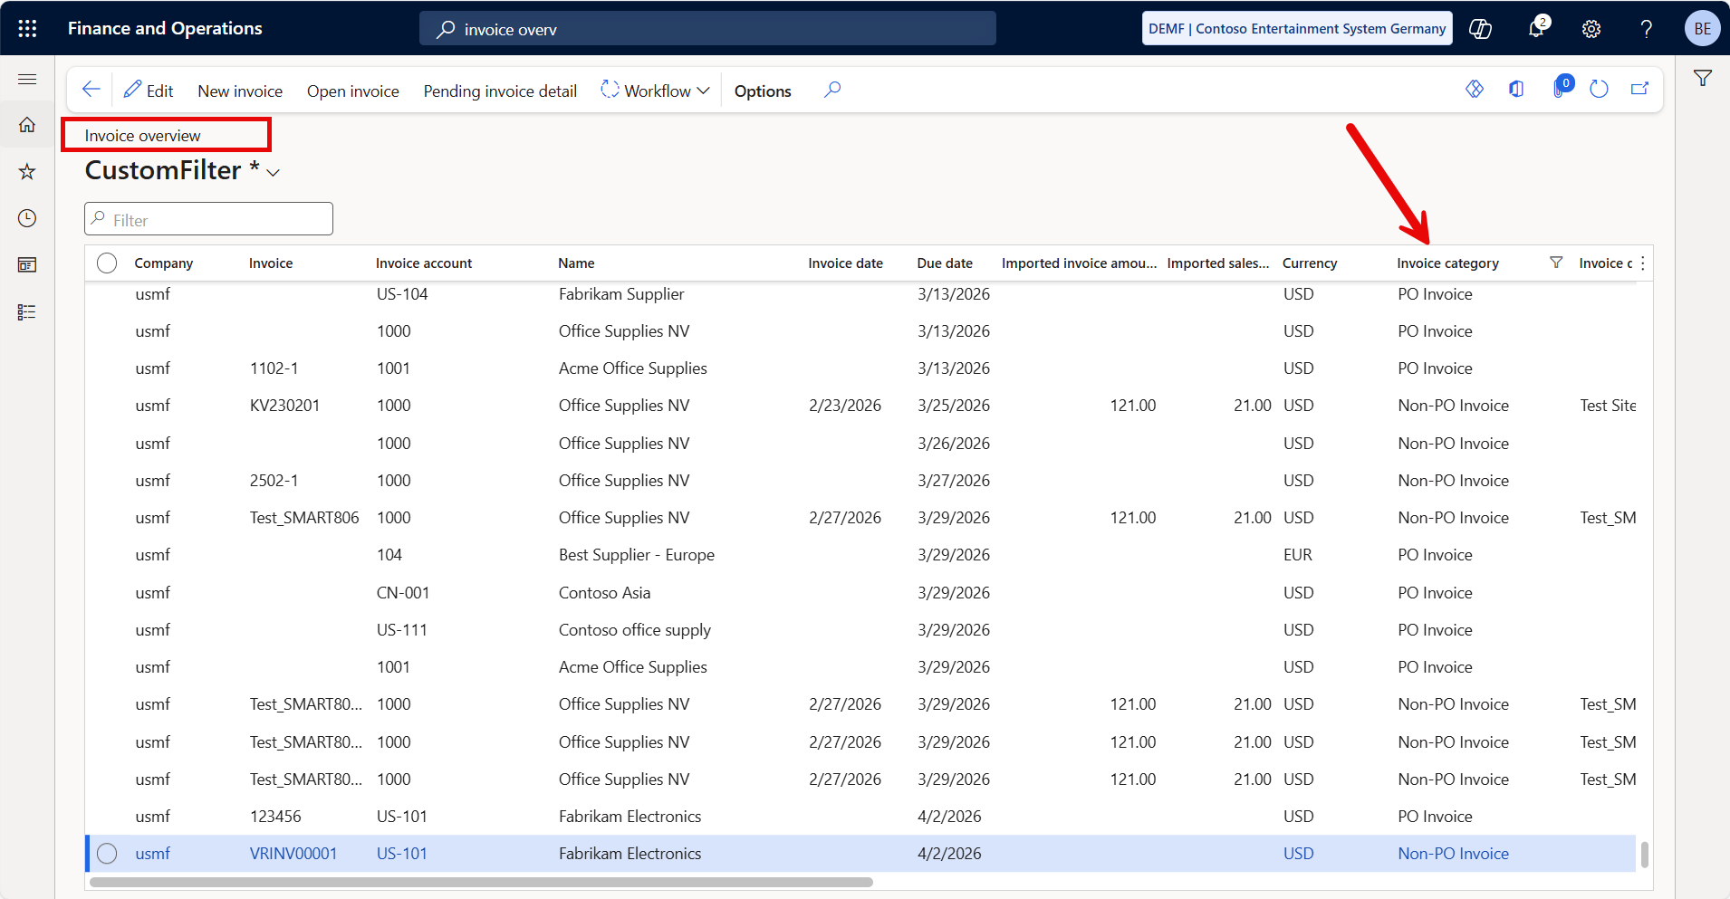The width and height of the screenshot is (1730, 899).
Task: Focus the grid Filter input
Action: click(208, 219)
